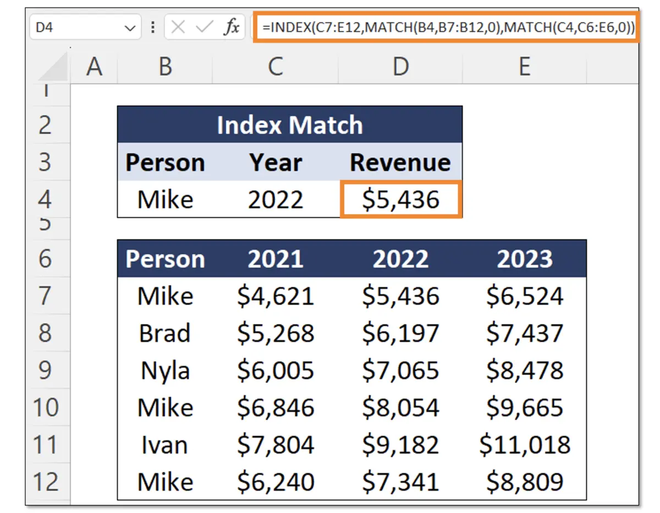Click column header D

click(401, 66)
